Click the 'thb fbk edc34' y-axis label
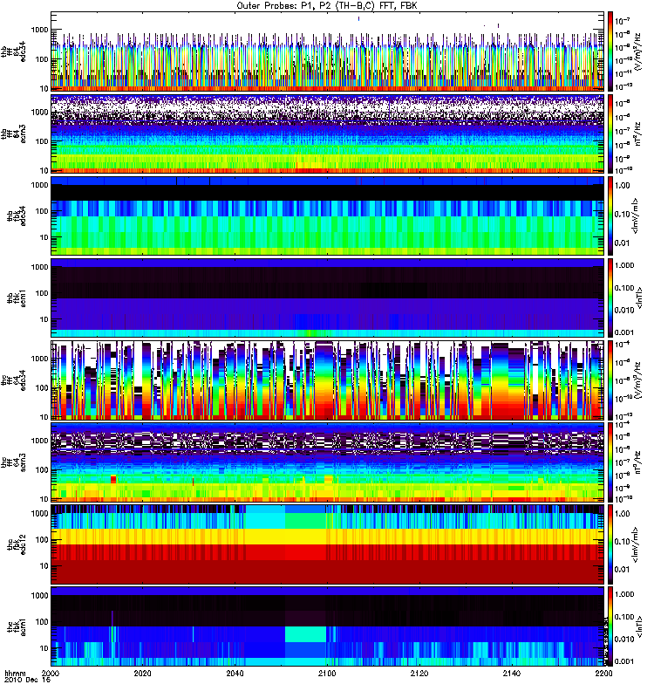This screenshot has height=698, width=654. point(17,216)
